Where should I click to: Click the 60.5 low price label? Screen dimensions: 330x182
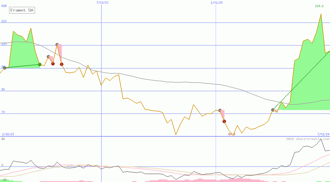click(x=232, y=134)
